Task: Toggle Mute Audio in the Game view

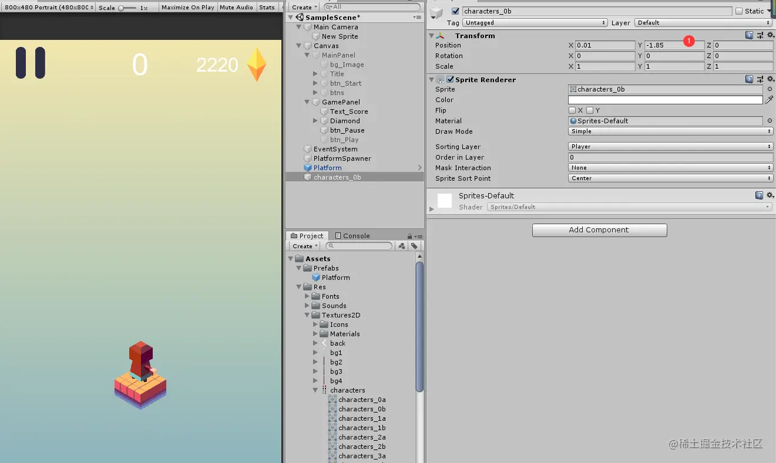Action: (x=236, y=8)
